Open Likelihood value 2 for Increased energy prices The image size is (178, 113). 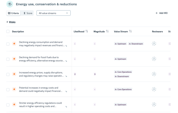(75, 74)
